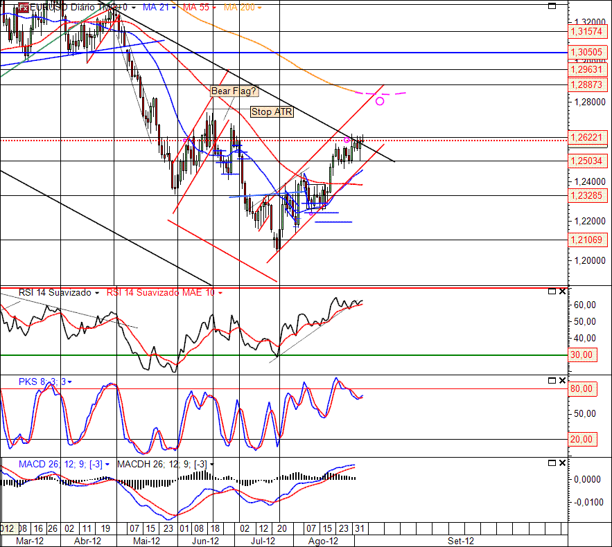
Task: Close the PKS stochastic panel
Action: pos(562,381)
